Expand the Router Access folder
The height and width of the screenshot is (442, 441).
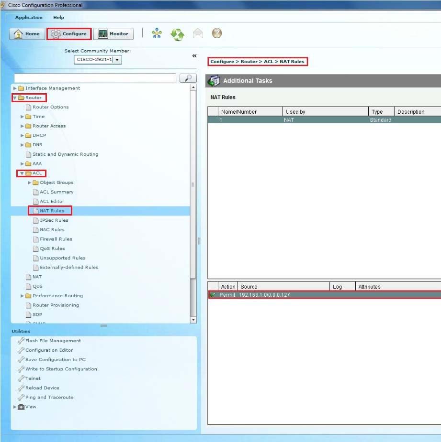[x=22, y=126]
